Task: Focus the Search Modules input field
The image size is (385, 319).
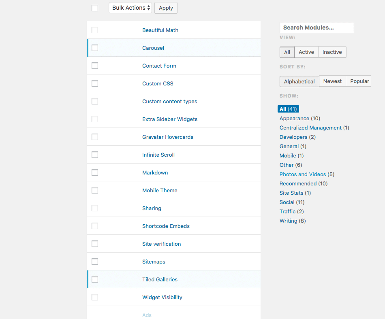Action: pos(317,28)
